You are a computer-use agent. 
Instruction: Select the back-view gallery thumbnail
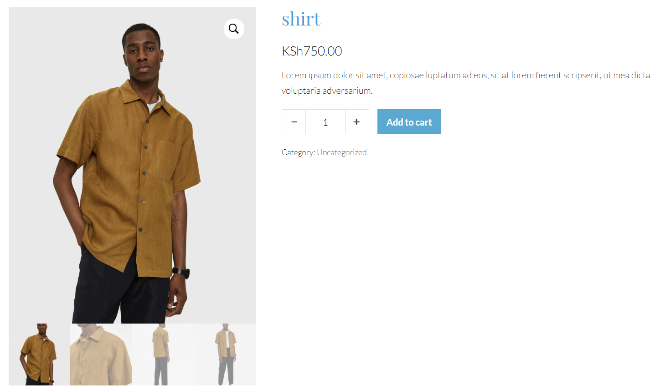coord(163,355)
